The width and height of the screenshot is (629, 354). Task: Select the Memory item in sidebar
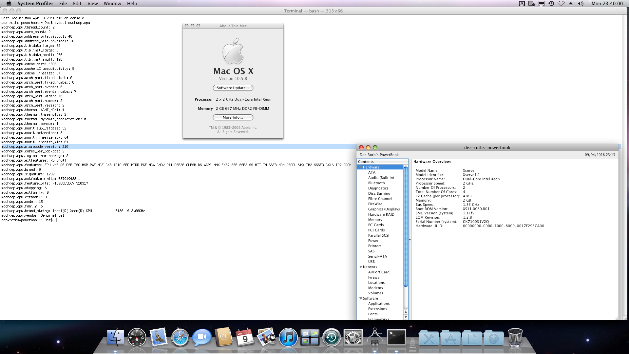[x=375, y=219]
